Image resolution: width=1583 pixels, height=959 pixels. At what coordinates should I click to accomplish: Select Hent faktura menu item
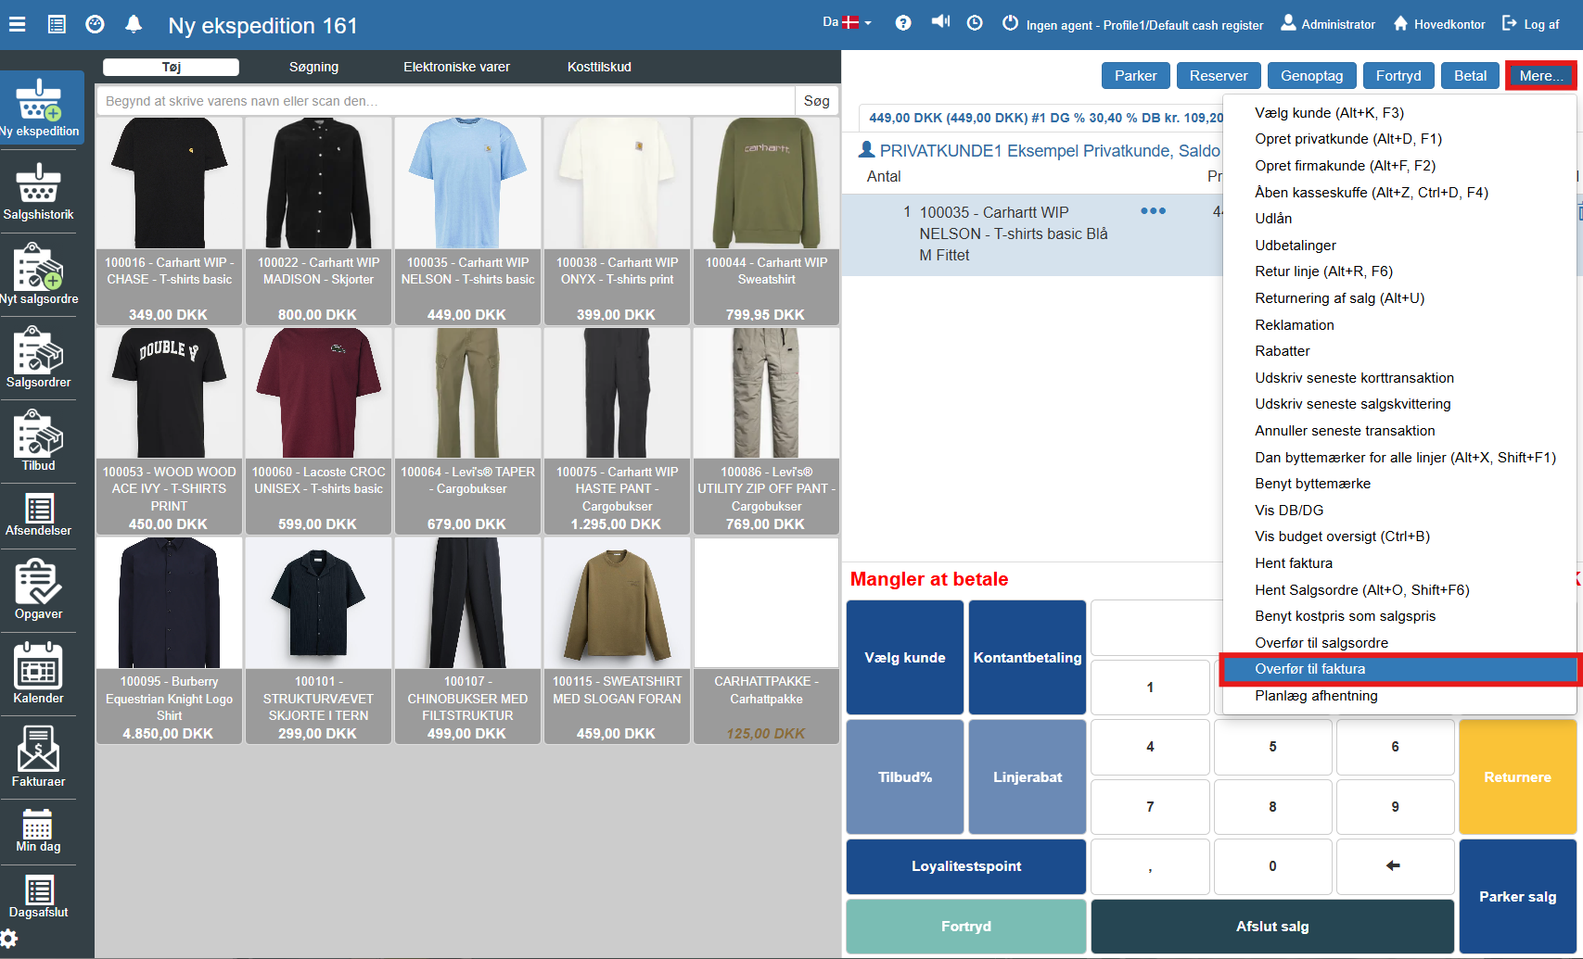point(1400,563)
